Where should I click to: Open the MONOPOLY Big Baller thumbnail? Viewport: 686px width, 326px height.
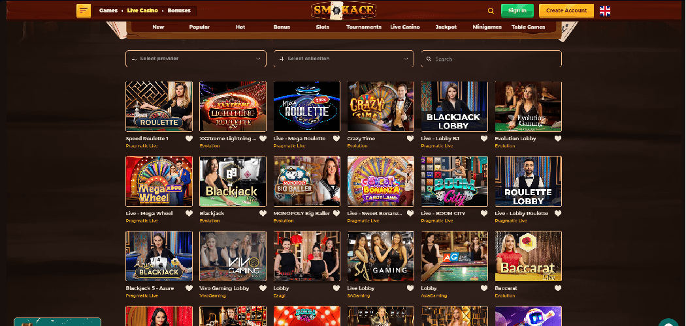coord(306,181)
